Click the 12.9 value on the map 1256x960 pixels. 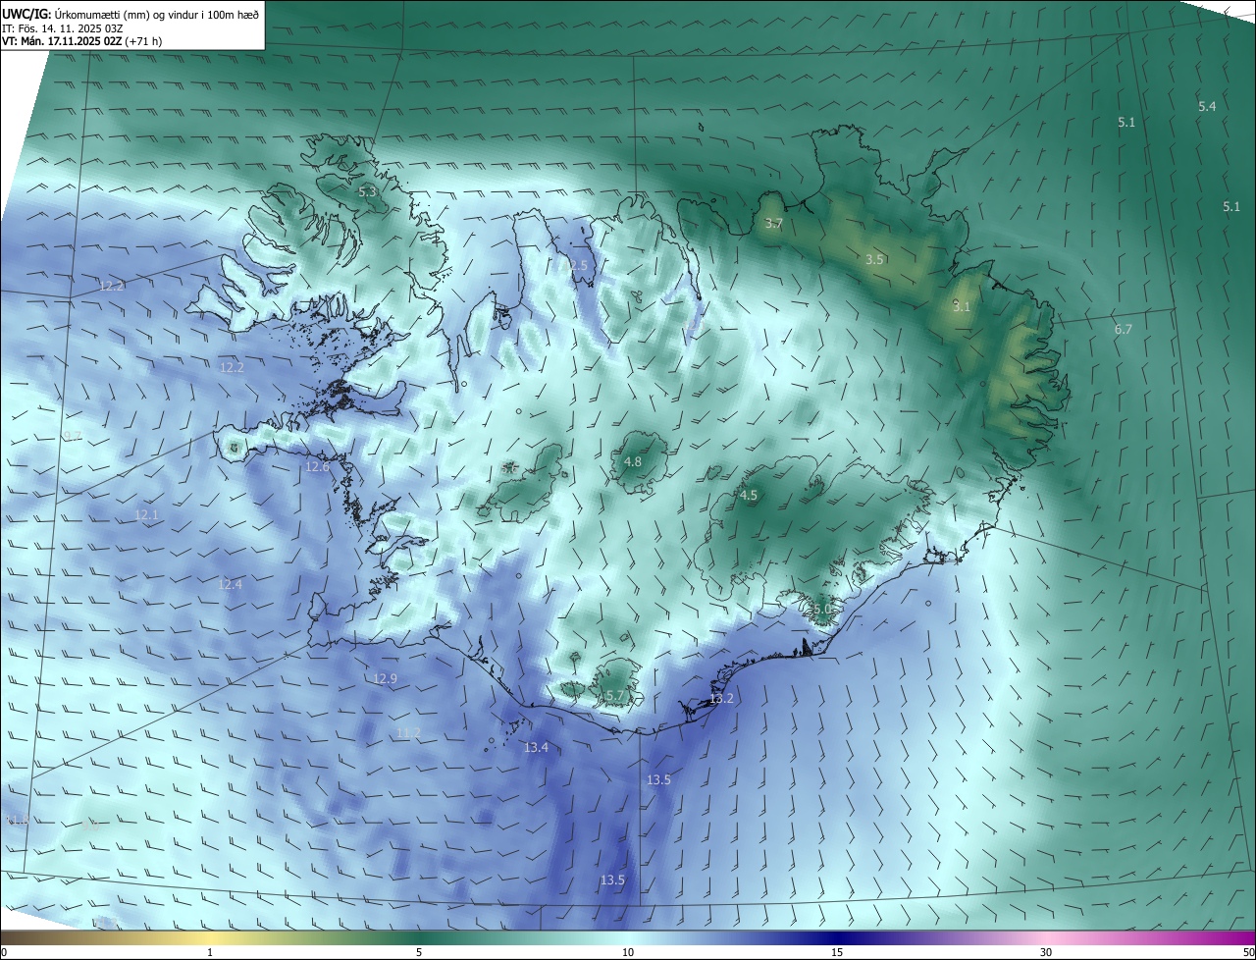coord(385,679)
